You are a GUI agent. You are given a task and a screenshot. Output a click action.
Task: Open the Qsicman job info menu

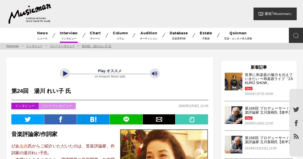pos(238,35)
